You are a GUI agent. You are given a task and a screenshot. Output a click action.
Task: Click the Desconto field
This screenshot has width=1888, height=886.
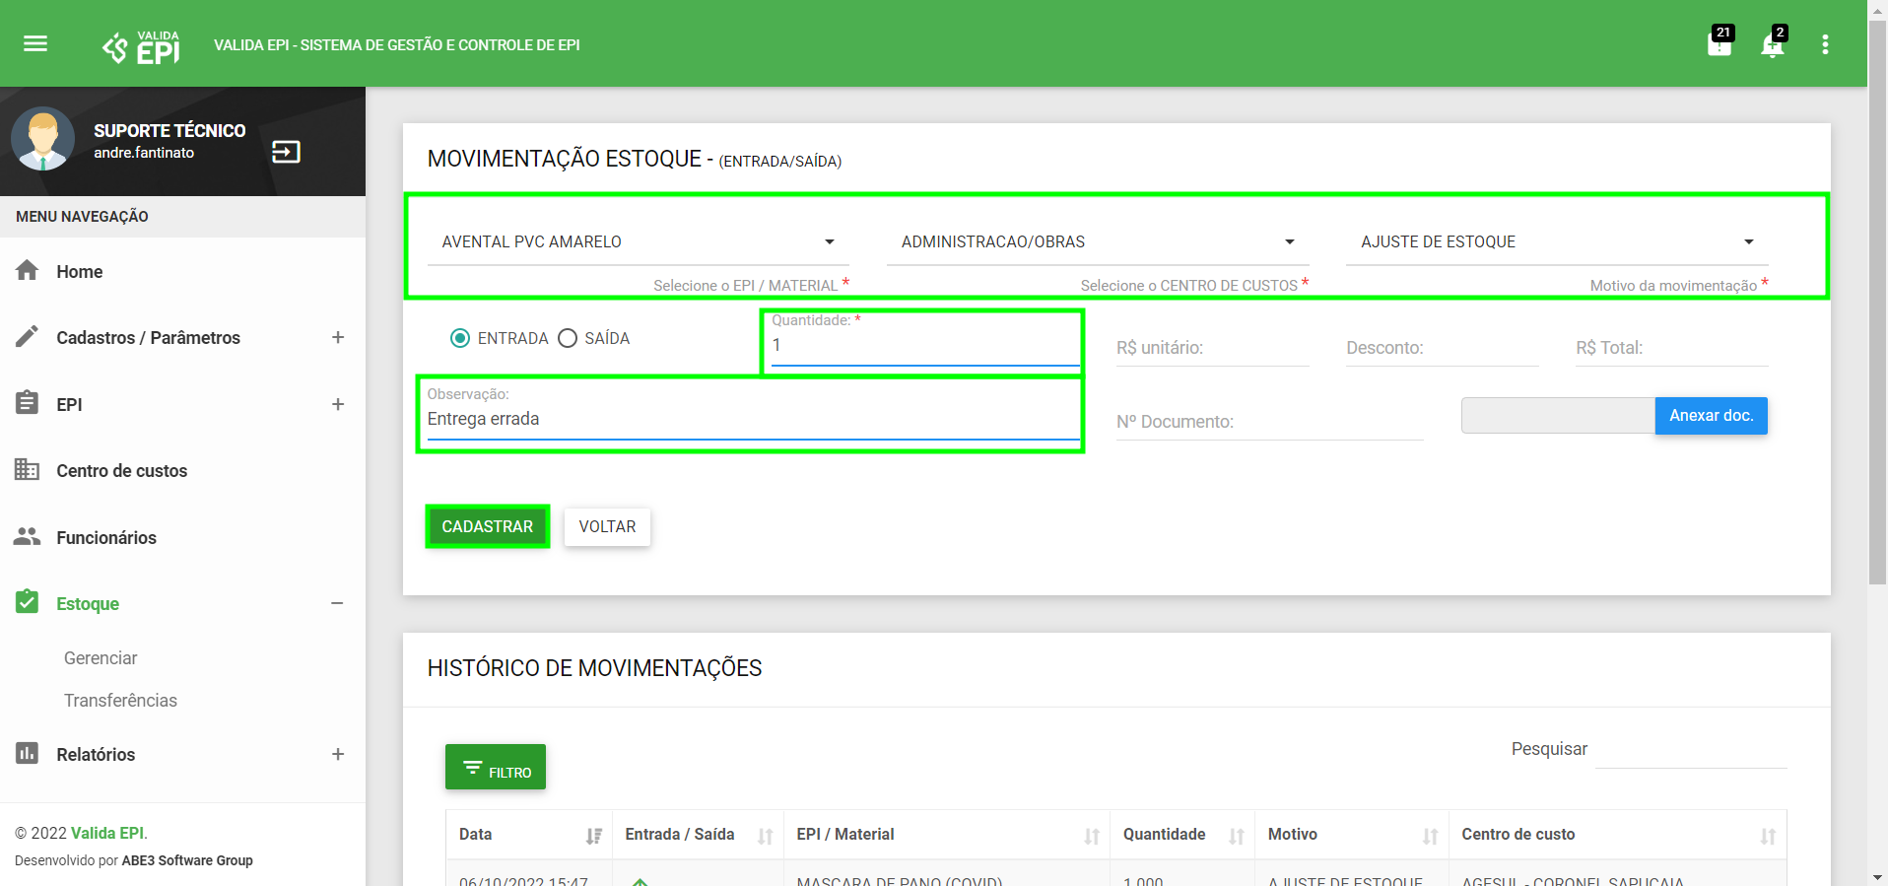coord(1442,348)
